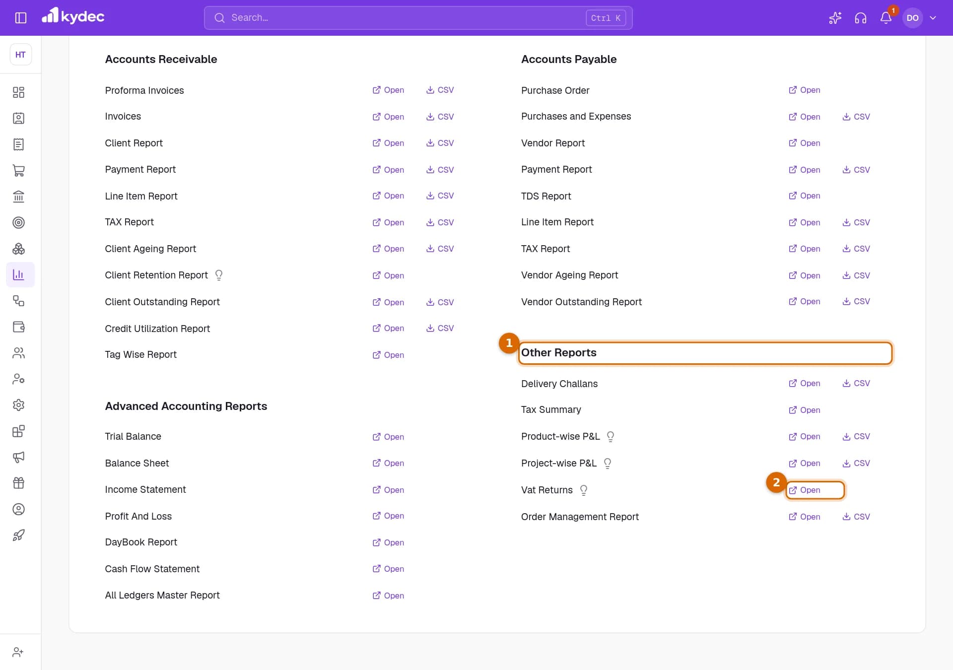Open the Purchase Order report
953x670 pixels.
[x=804, y=90]
